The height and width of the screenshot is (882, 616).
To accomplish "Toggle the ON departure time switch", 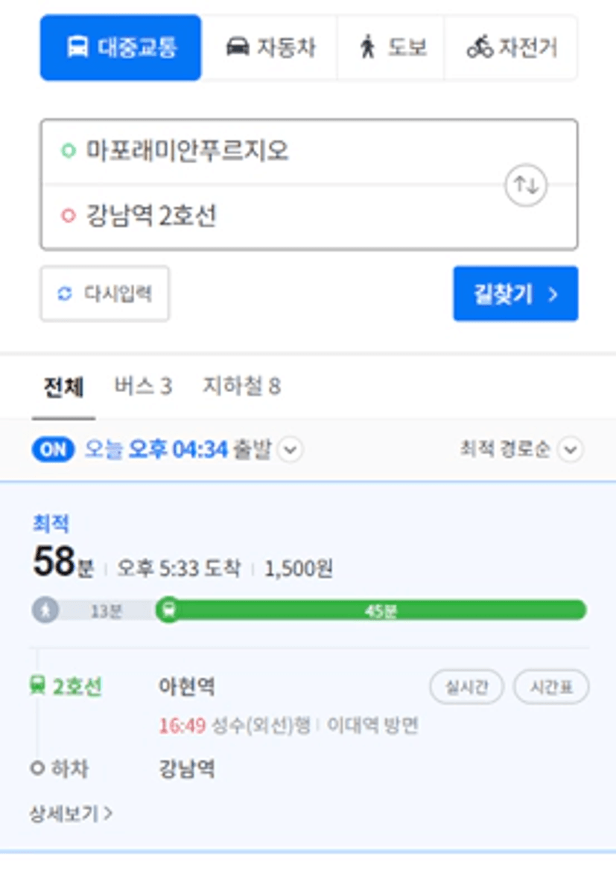I will tap(53, 450).
